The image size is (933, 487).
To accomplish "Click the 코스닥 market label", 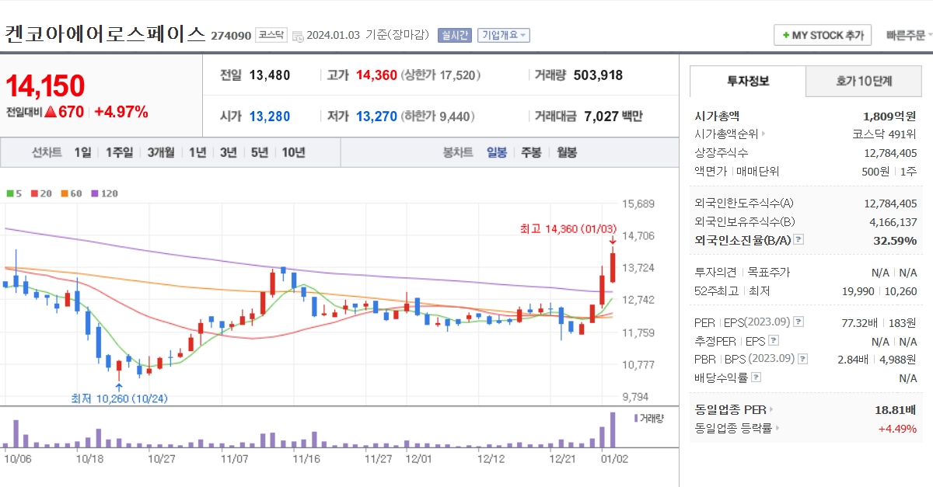I will point(271,35).
